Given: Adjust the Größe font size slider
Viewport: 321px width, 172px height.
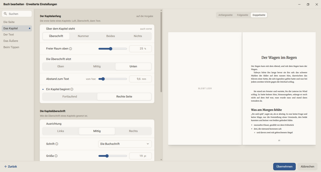Looking at the screenshot, I should point(113,156).
